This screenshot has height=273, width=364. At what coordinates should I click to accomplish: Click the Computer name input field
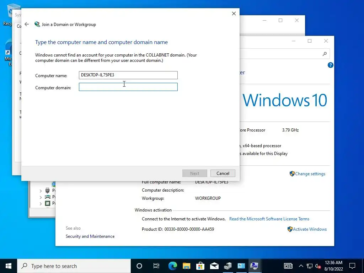tap(128, 75)
